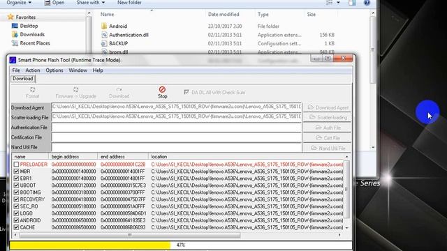Screen dimensions: 447x251
Task: Uncheck the BOOTIMG partition checkbox
Action: coord(16,192)
